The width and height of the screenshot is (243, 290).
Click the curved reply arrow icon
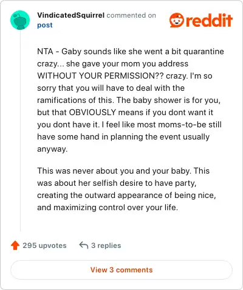click(84, 245)
